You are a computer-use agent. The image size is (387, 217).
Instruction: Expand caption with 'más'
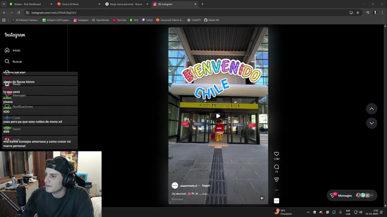click(205, 194)
